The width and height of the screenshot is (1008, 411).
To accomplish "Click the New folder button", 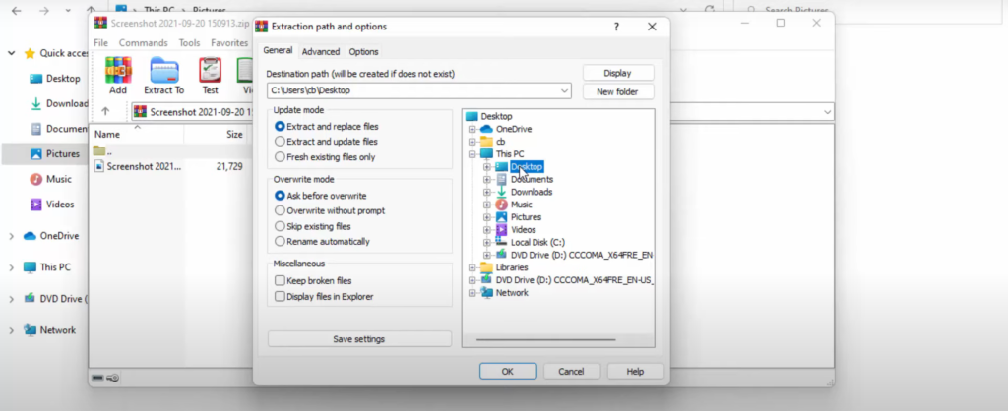I will pyautogui.click(x=618, y=91).
